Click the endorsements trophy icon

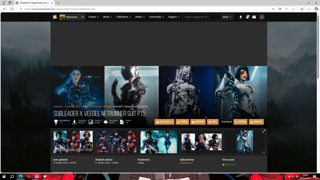[x=56, y=122]
